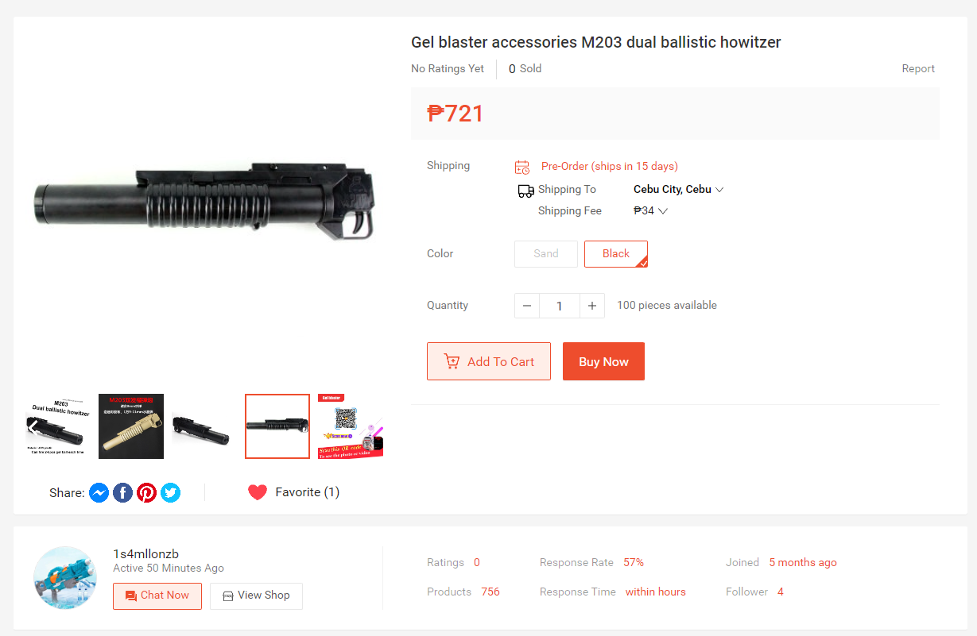Expand the ₱34 shipping fee dropdown

[x=650, y=211]
